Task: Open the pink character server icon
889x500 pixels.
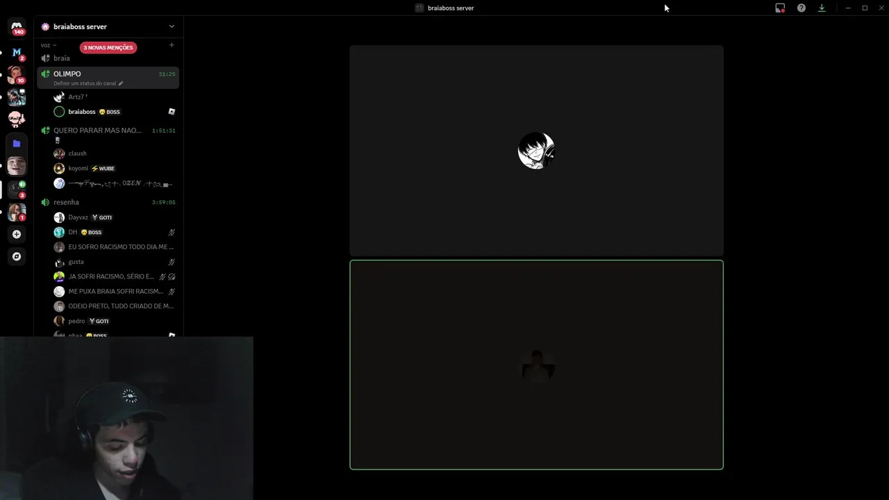Action: pyautogui.click(x=17, y=119)
